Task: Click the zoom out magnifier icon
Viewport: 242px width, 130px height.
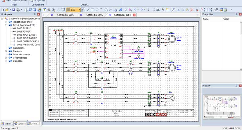Action: pyautogui.click(x=49, y=10)
